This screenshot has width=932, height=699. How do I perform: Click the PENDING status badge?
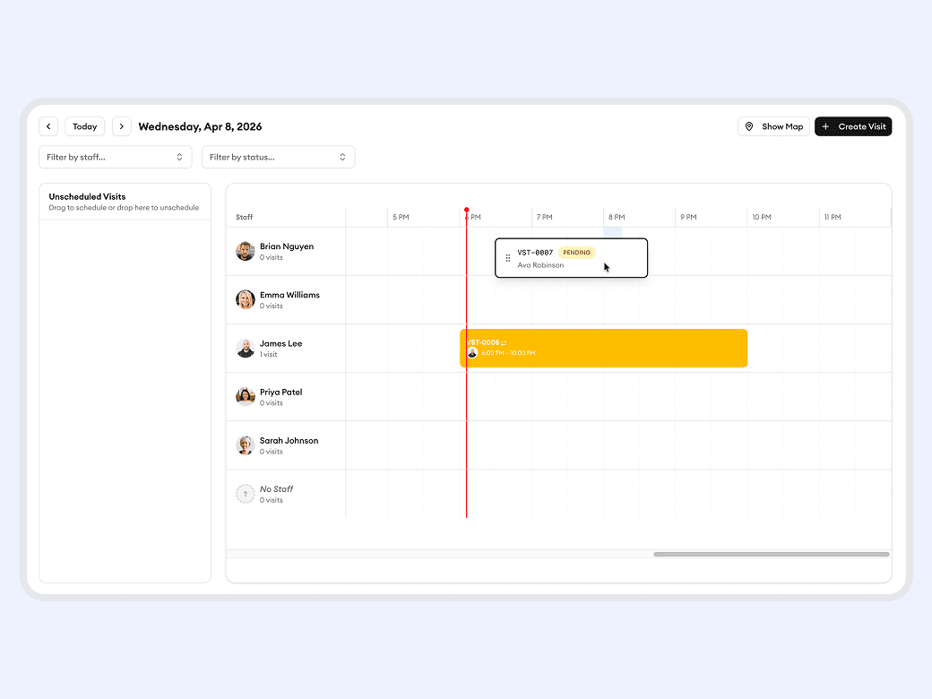576,252
